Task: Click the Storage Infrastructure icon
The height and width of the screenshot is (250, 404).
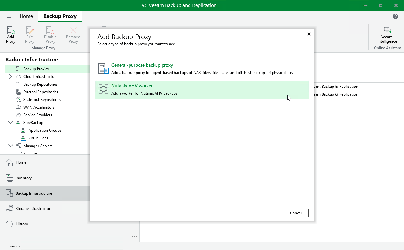Action: pos(10,209)
